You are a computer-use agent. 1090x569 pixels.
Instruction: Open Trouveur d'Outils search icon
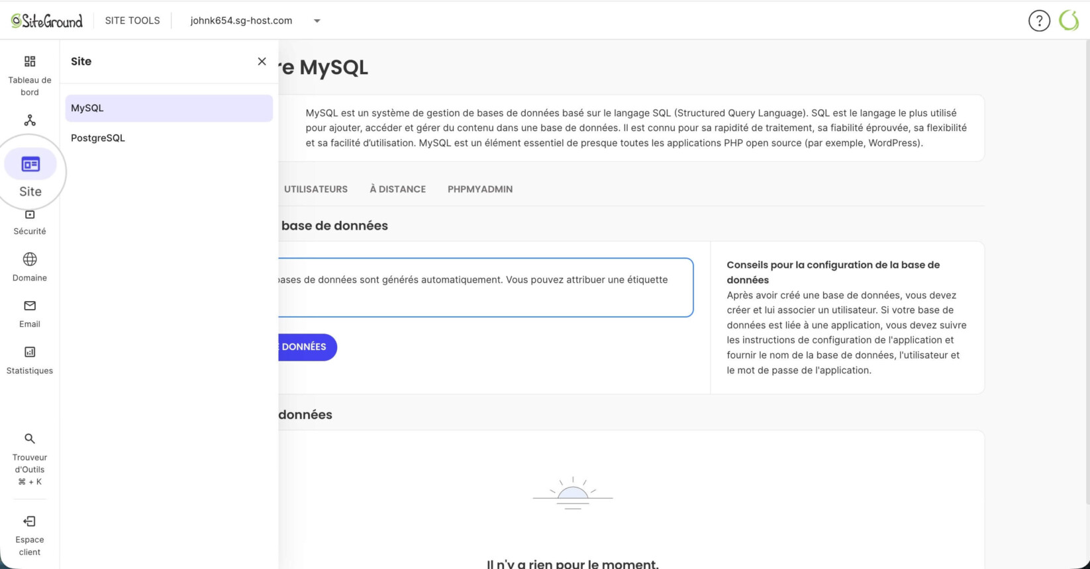click(30, 439)
